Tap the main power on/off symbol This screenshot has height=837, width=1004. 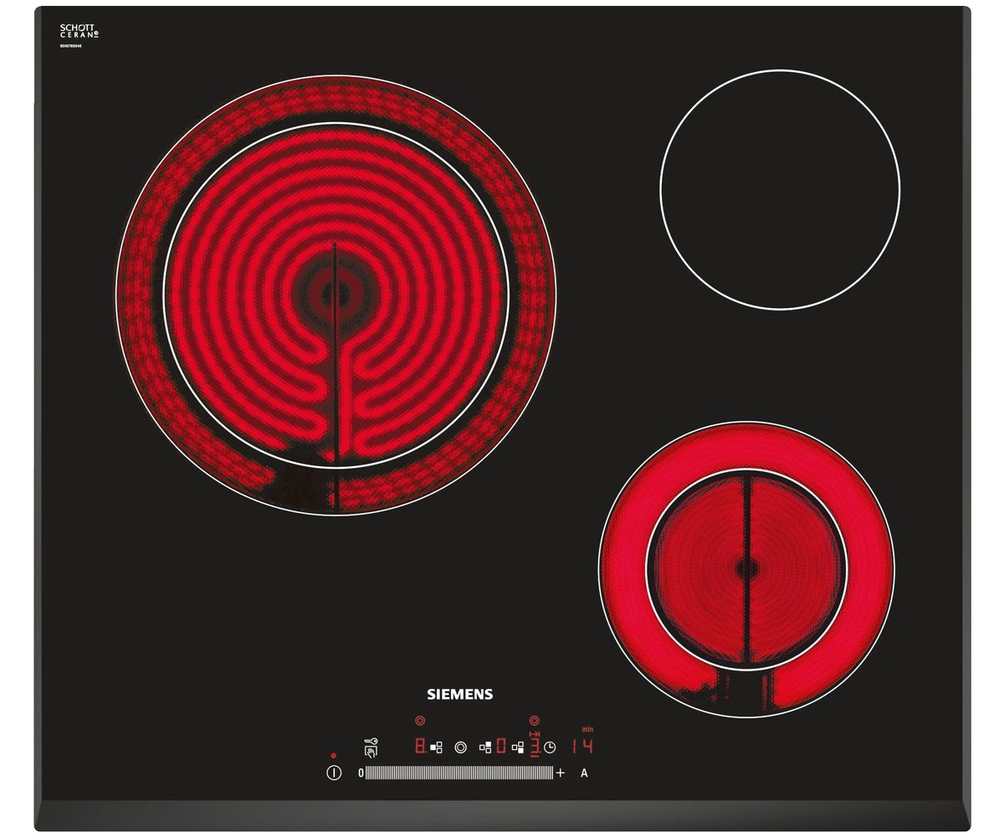pos(334,773)
